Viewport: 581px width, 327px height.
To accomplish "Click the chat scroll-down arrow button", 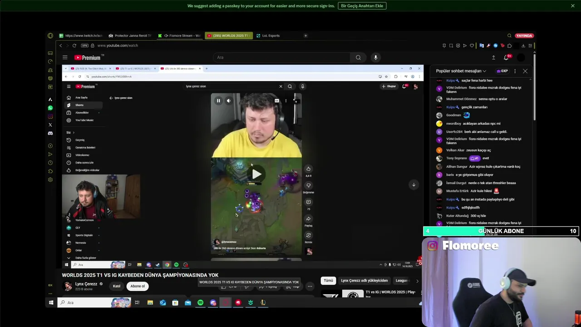I will pos(414,184).
